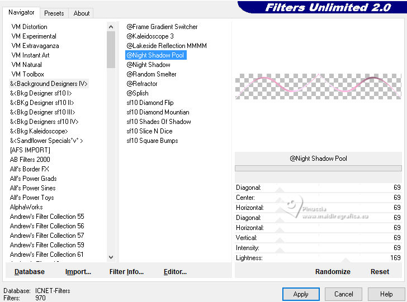
Task: Choose AB Filters 2000
Action: (30, 160)
